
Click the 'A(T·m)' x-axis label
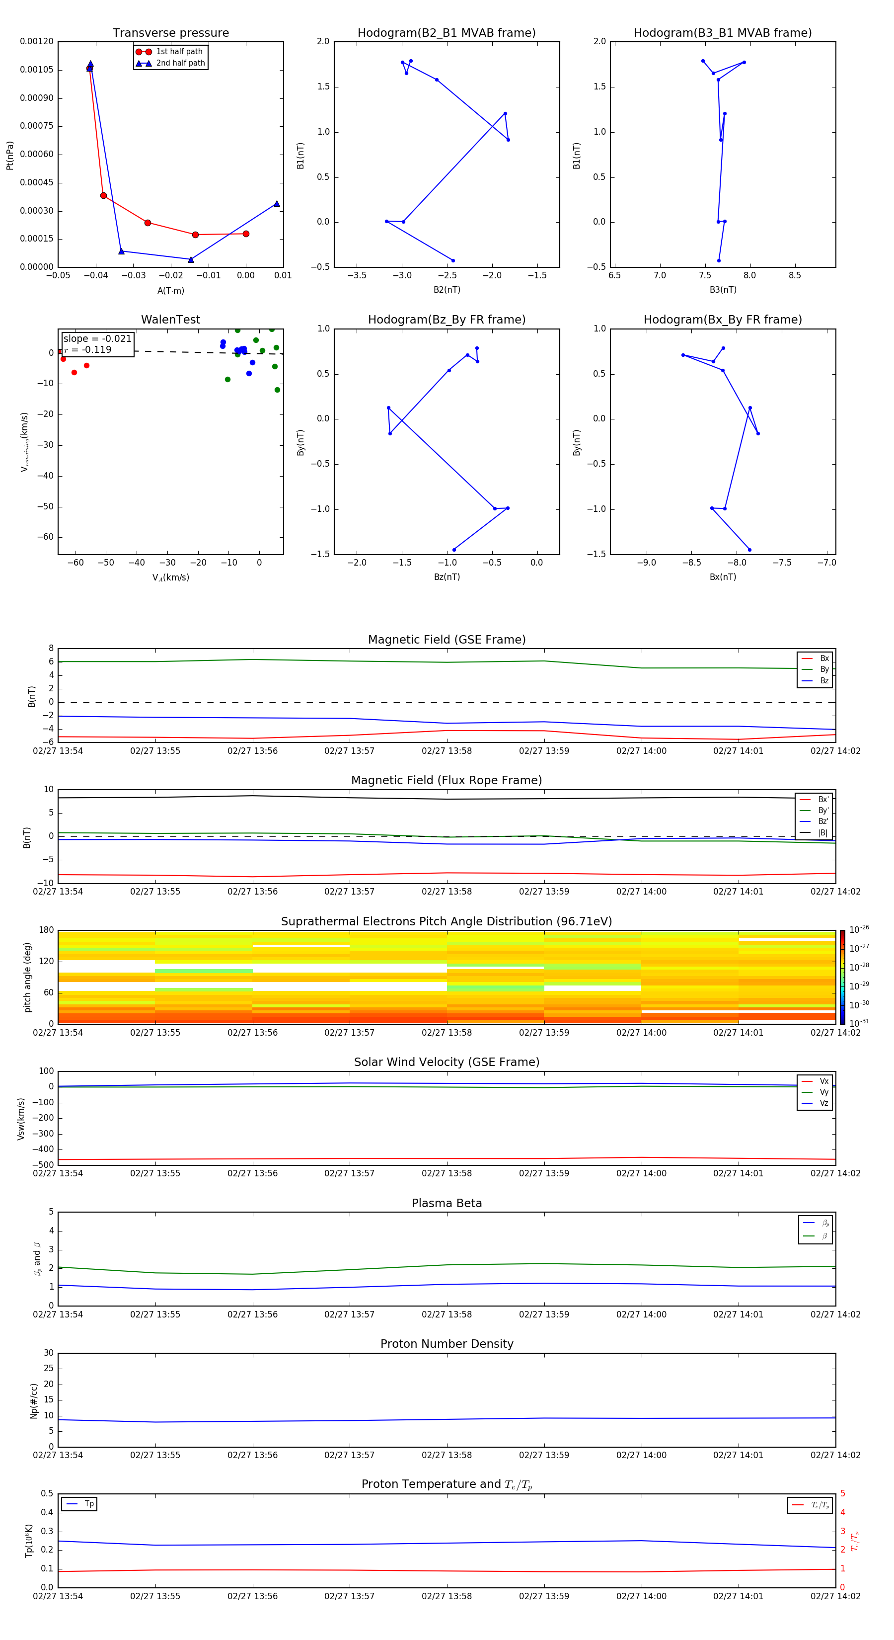pyautogui.click(x=170, y=290)
